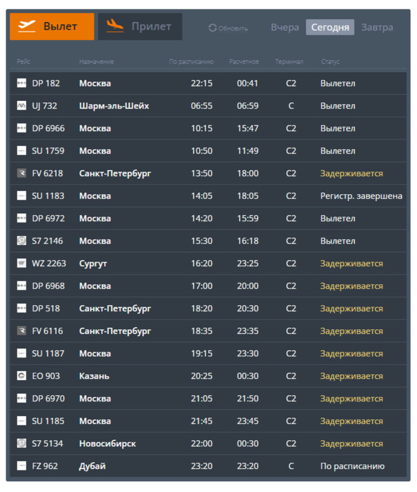Open flight DP 6966 to Москва row
The image size is (417, 492).
[209, 128]
